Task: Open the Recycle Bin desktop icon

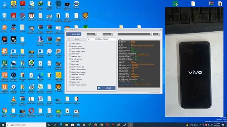Action: pyautogui.click(x=4, y=17)
